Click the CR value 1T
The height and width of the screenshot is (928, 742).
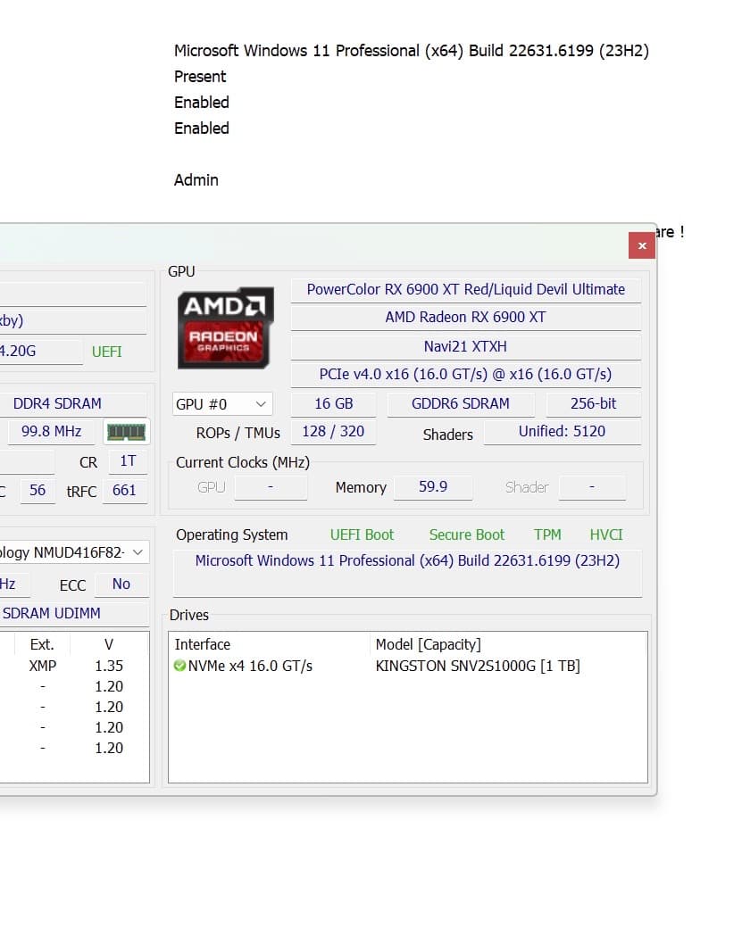point(128,461)
